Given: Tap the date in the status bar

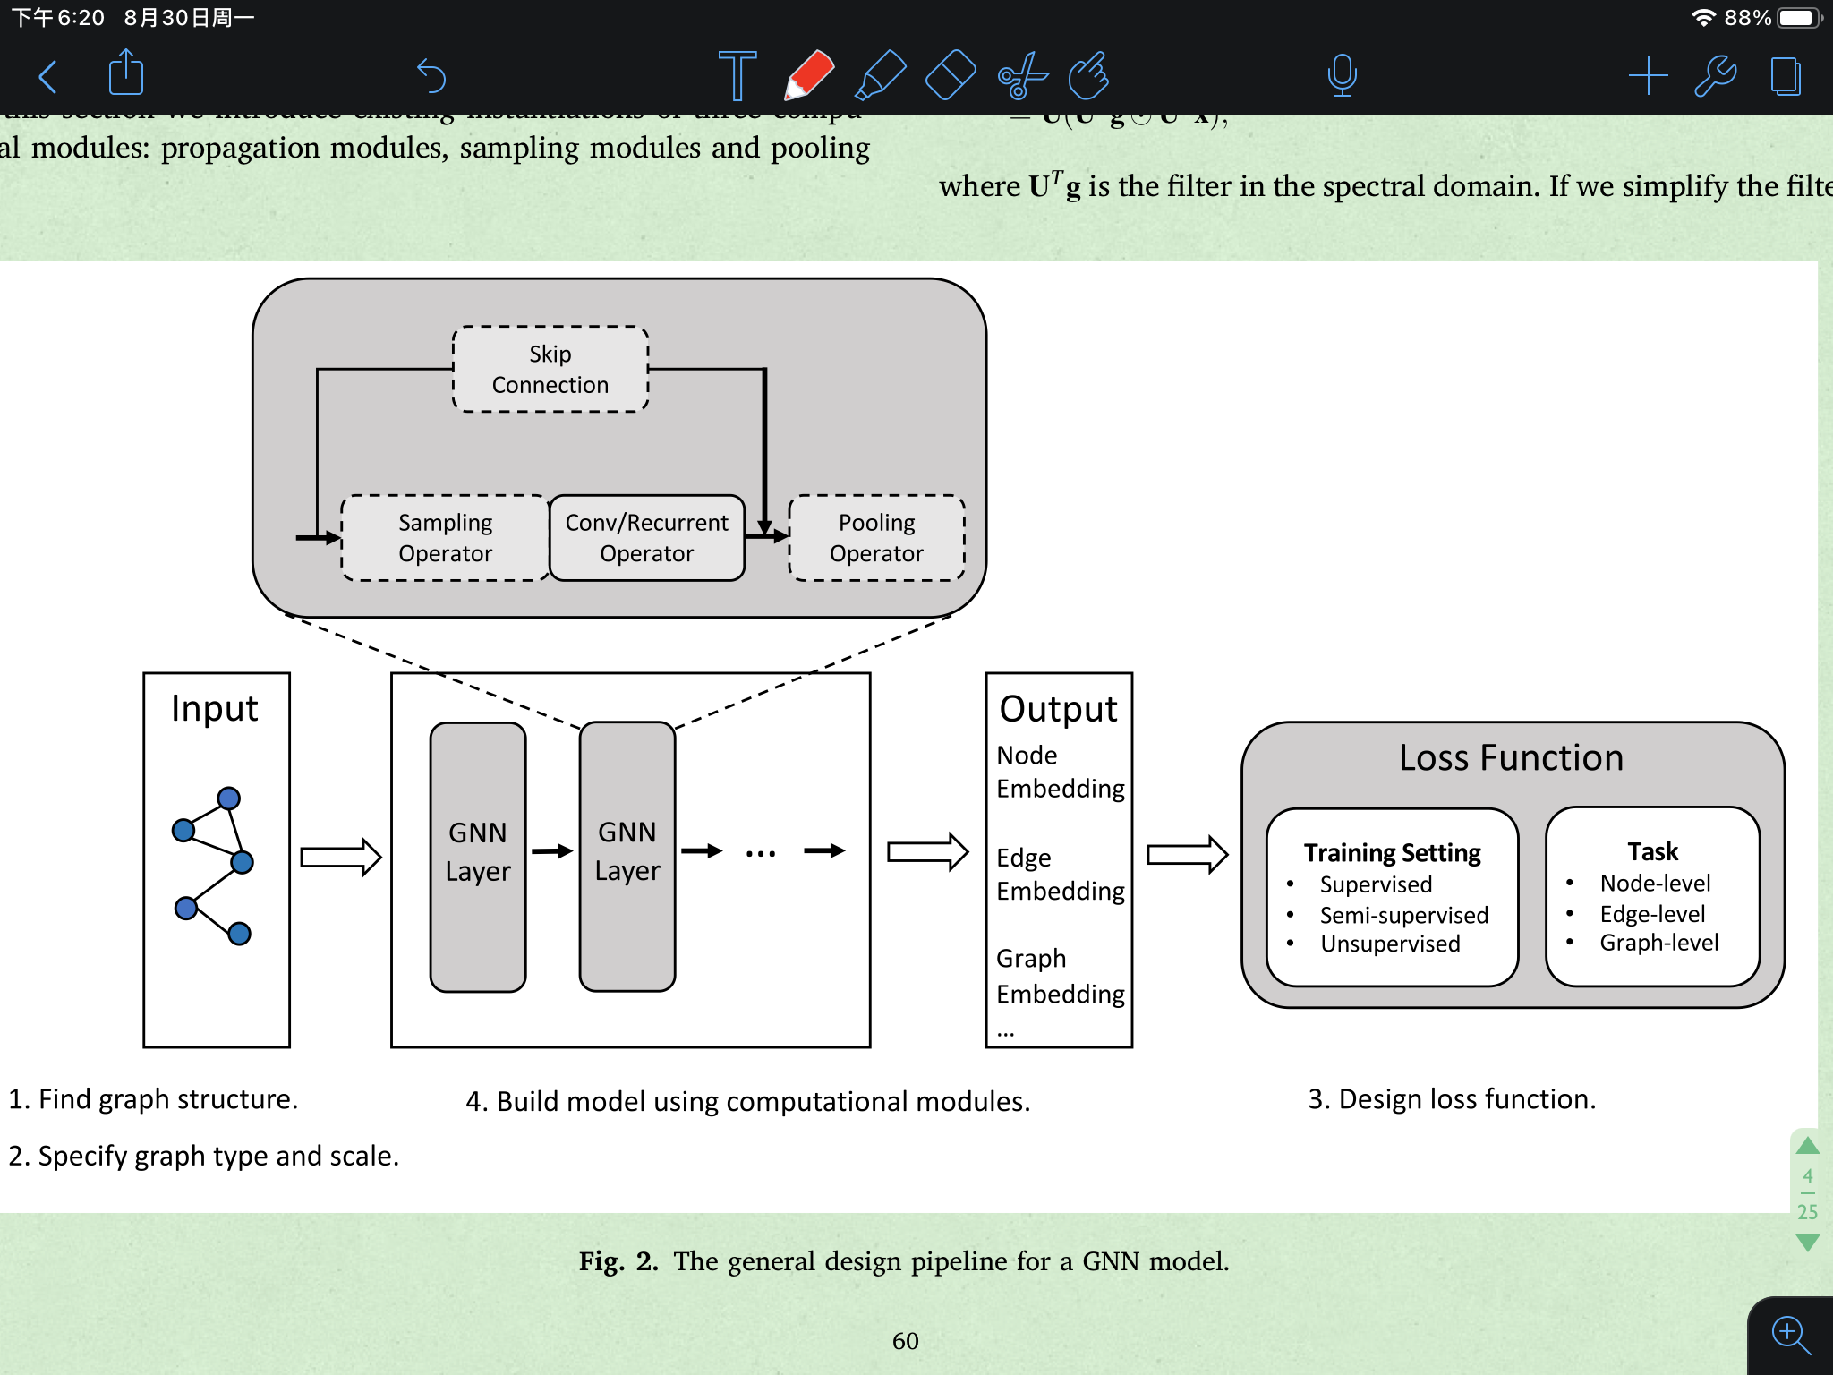Looking at the screenshot, I should (x=189, y=18).
